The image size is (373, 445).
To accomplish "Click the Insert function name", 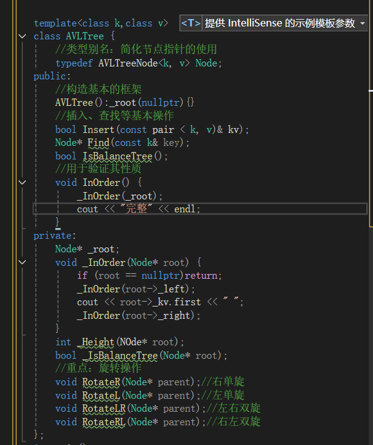I will 98,129.
